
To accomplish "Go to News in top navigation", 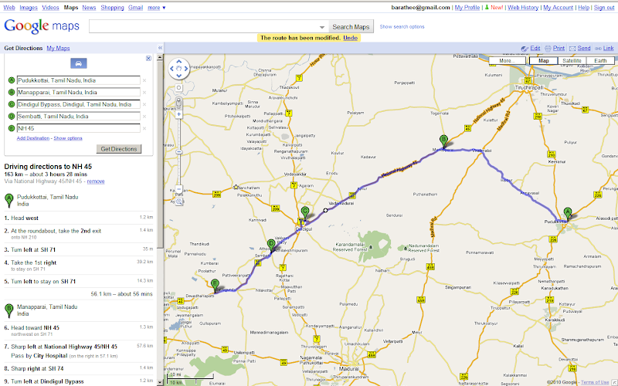I will (x=89, y=8).
